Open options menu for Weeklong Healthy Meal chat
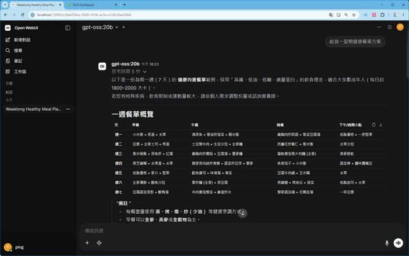 pyautogui.click(x=68, y=109)
